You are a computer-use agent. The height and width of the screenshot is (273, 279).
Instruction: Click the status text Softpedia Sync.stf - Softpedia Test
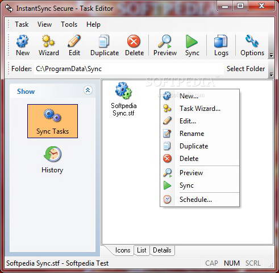pos(57,263)
